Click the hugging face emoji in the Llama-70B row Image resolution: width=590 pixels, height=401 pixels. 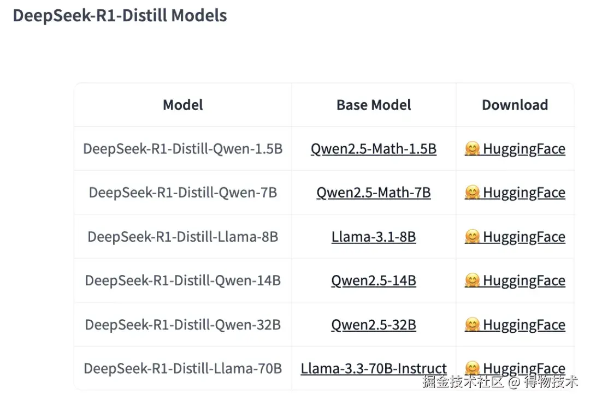(x=472, y=368)
